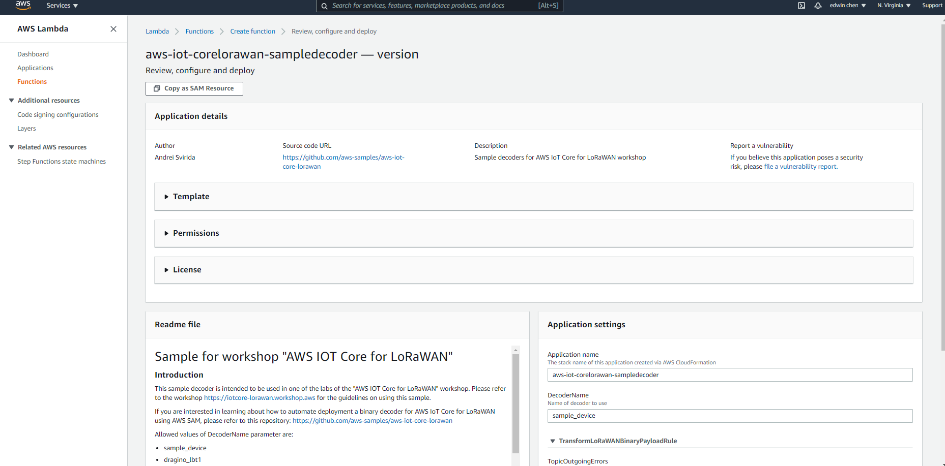
Task: Go to Dashboard in the sidebar
Action: [33, 54]
